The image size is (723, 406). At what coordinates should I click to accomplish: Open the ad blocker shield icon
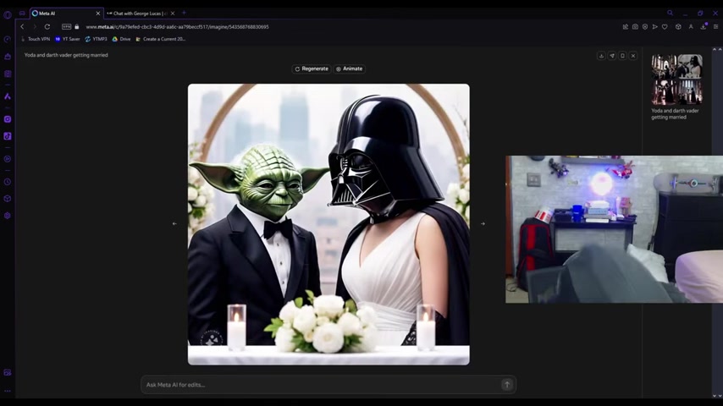(645, 27)
